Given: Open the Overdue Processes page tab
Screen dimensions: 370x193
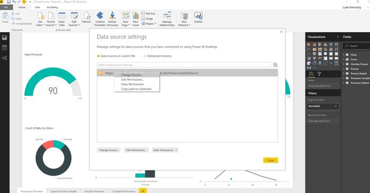Looking at the screenshot, I should coord(95,191).
